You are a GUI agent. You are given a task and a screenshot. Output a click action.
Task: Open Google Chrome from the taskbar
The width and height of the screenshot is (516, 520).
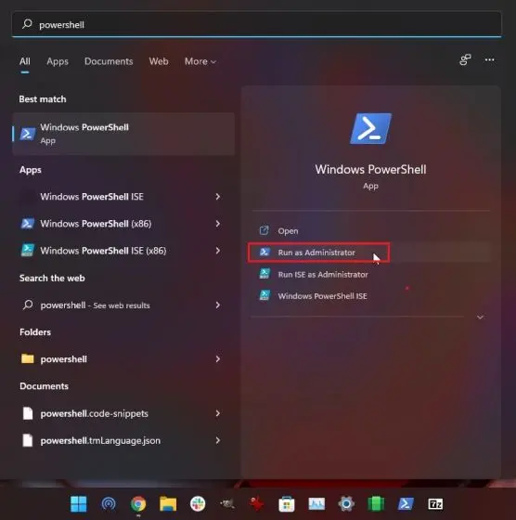138,504
